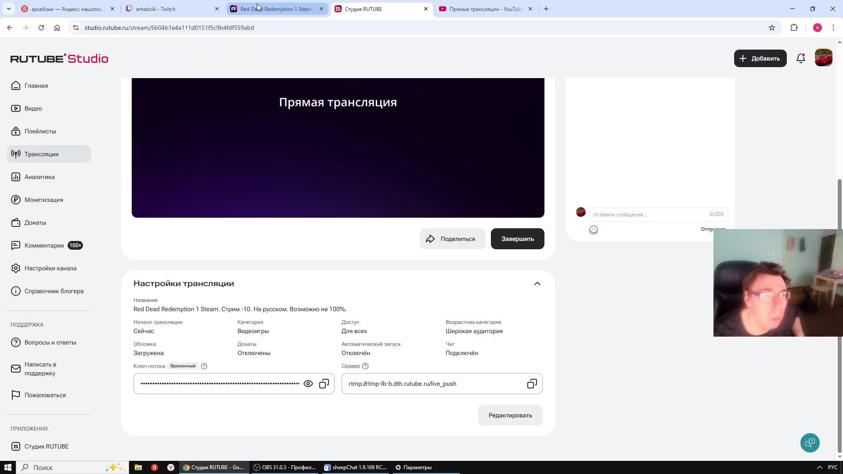Click the channel avatar in top right
843x474 pixels.
823,57
